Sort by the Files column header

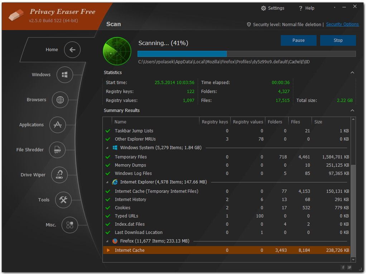[x=300, y=122]
